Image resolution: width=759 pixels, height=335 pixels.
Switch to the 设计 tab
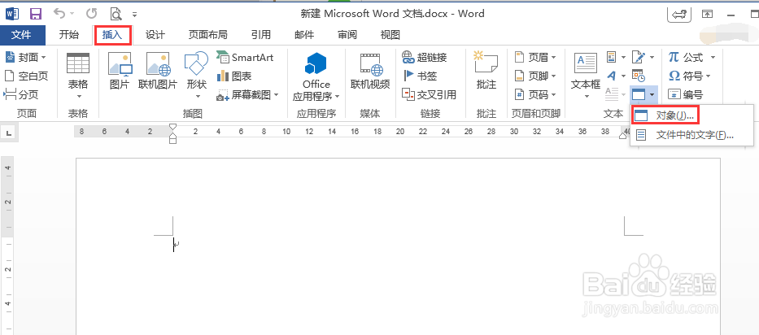coord(155,35)
